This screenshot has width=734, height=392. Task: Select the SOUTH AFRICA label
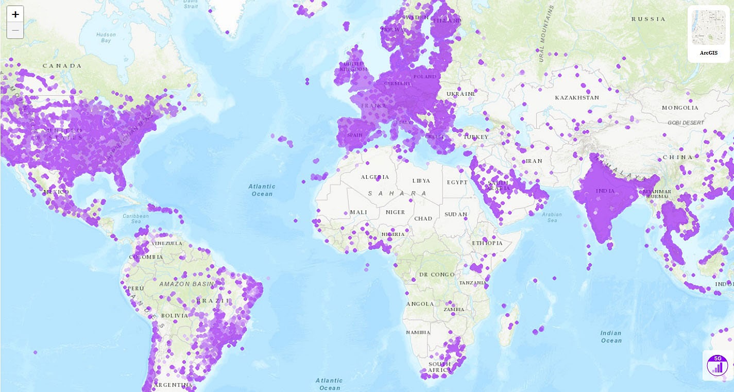click(439, 367)
